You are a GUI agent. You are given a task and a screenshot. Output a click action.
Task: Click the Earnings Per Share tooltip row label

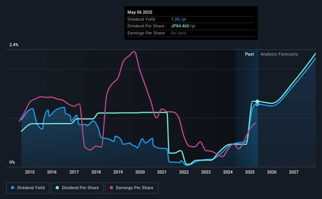146,33
